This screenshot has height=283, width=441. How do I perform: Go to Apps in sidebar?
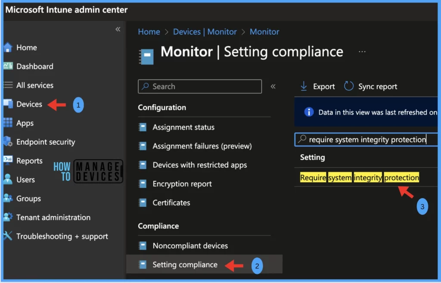click(x=25, y=123)
